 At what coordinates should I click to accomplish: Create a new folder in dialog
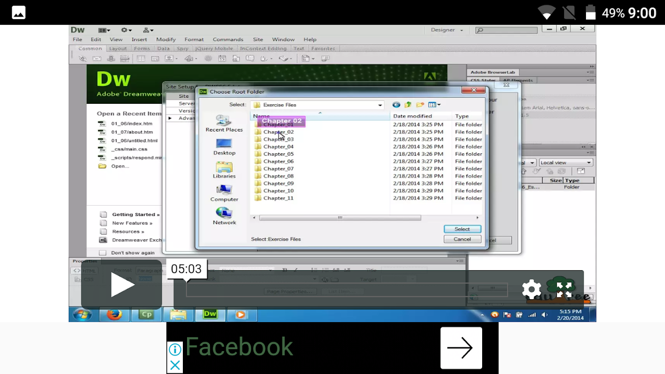point(420,105)
